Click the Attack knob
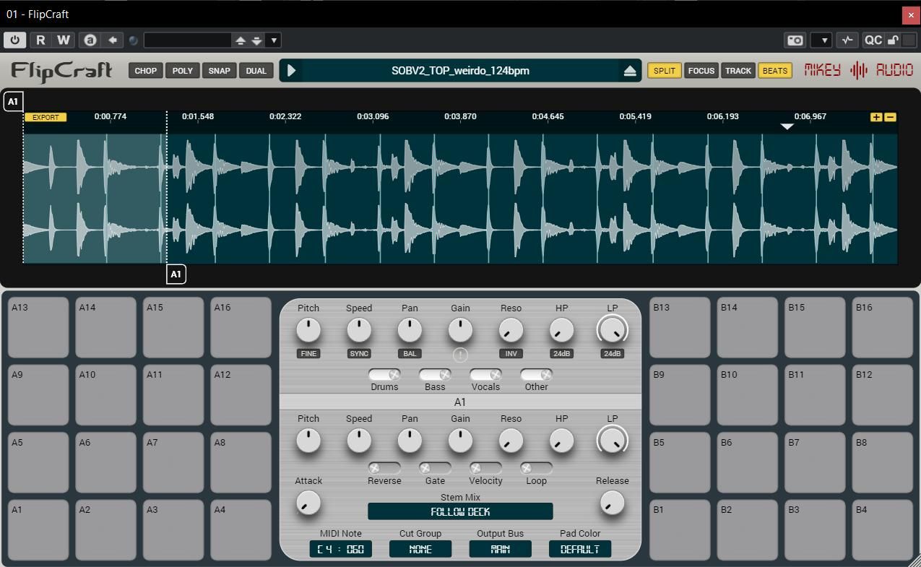The height and width of the screenshot is (567, 921). point(308,503)
